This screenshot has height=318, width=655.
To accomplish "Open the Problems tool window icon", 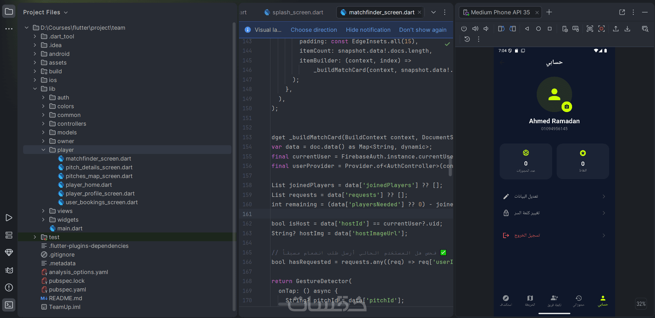I will (9, 287).
